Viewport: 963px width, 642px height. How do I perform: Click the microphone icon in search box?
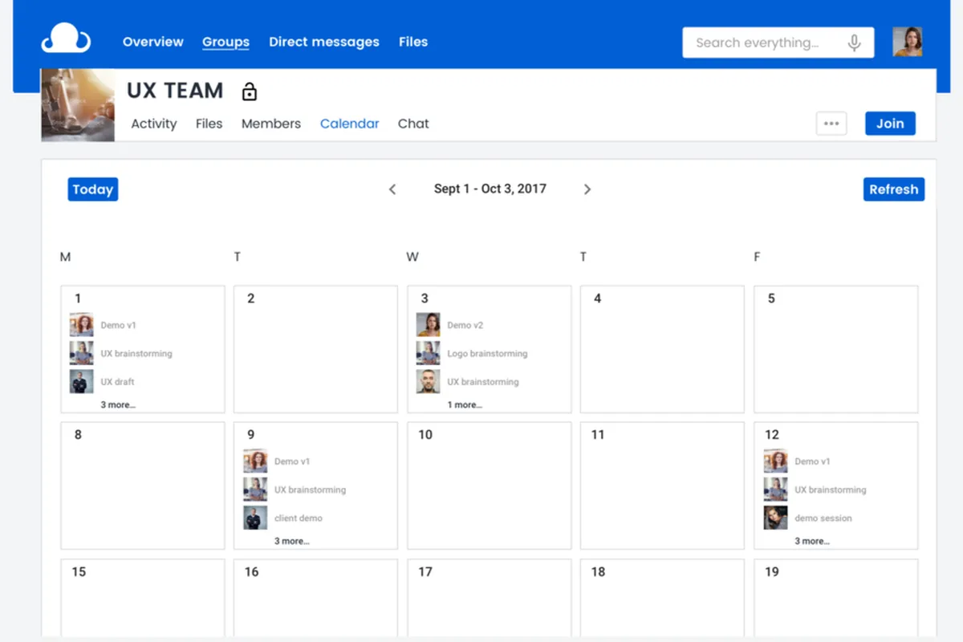(855, 43)
